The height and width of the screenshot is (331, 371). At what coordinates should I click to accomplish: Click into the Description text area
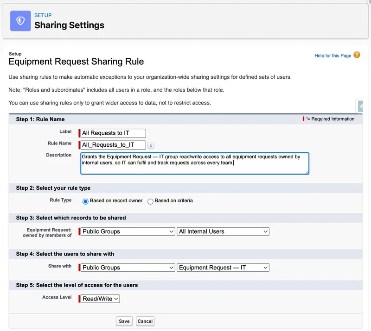point(195,163)
